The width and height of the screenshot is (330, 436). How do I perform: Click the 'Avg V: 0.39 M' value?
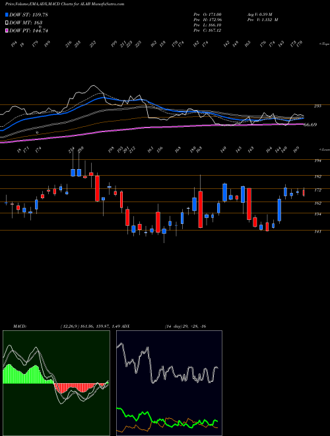coord(261,15)
